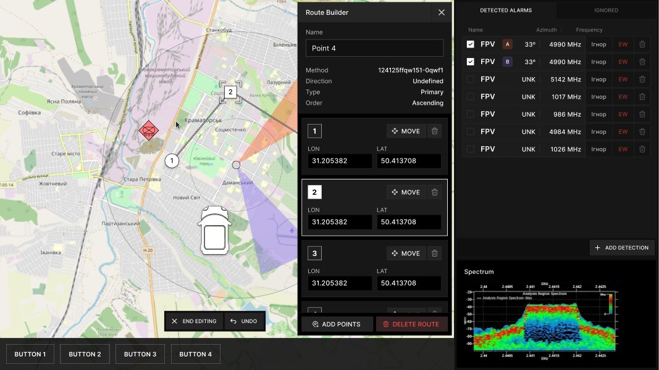Click the red diamond threat marker on map
The image size is (659, 370).
[x=148, y=131]
